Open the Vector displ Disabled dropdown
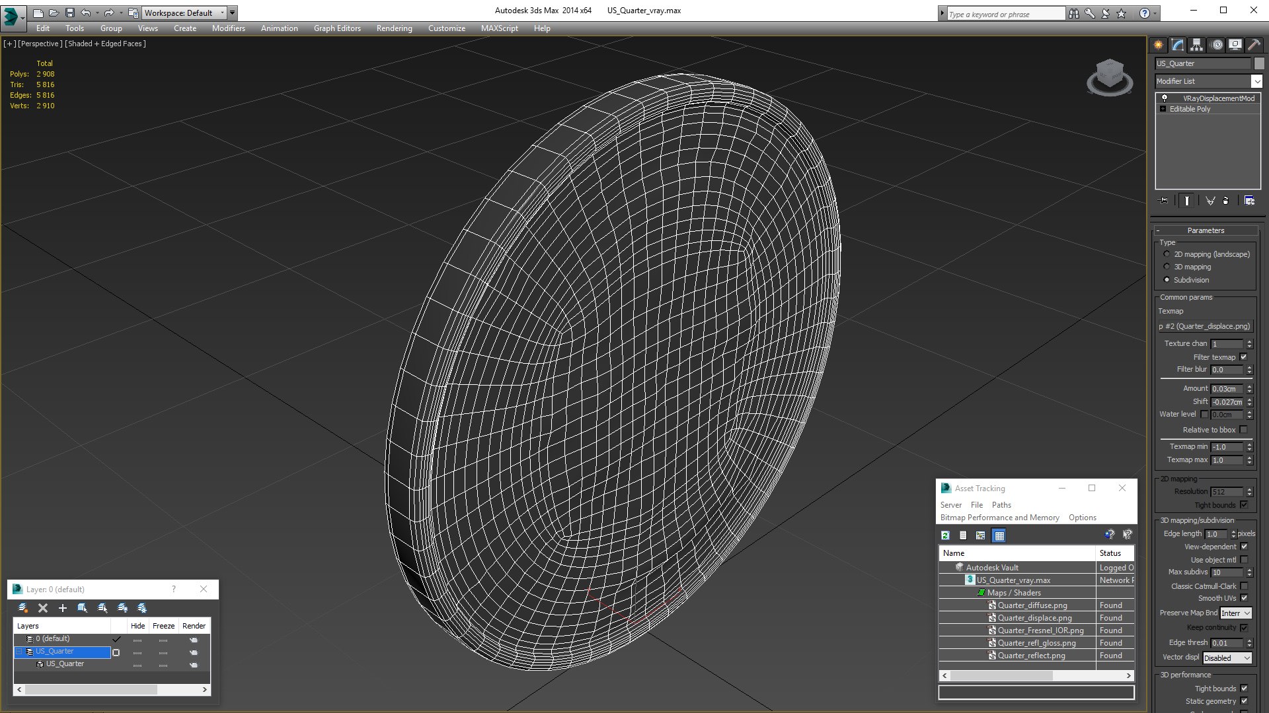 1227,658
